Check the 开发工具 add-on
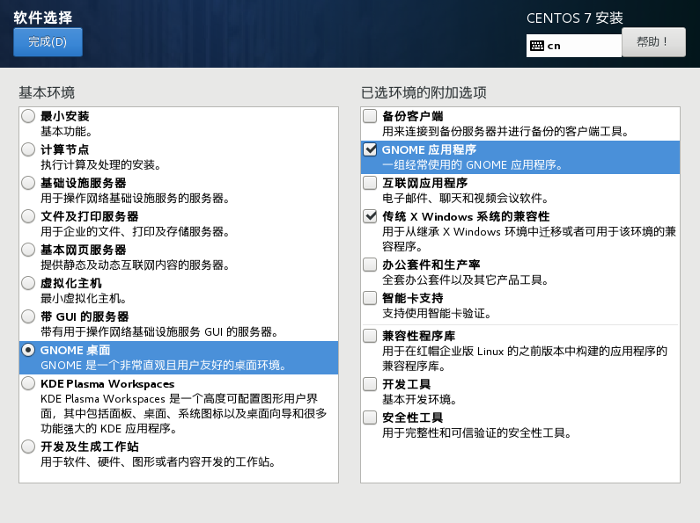This screenshot has width=700, height=523. (x=370, y=384)
